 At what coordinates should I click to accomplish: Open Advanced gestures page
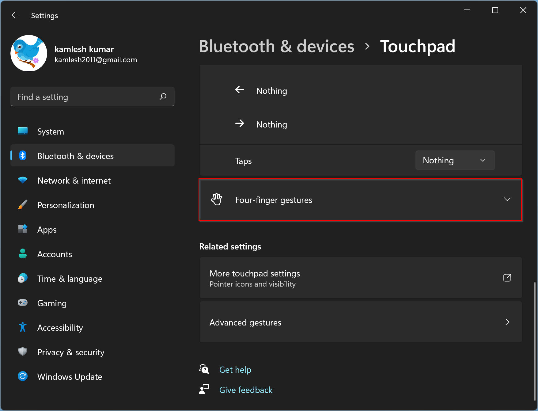tap(361, 322)
